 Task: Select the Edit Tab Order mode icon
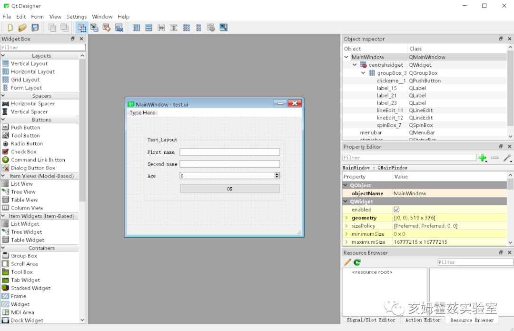click(119, 28)
